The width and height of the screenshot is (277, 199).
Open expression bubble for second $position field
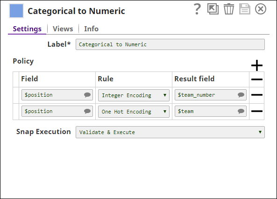point(87,111)
